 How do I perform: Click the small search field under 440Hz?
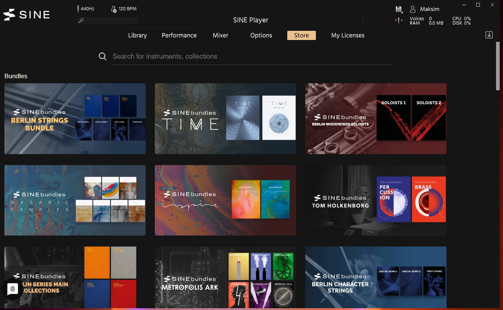[x=107, y=21]
